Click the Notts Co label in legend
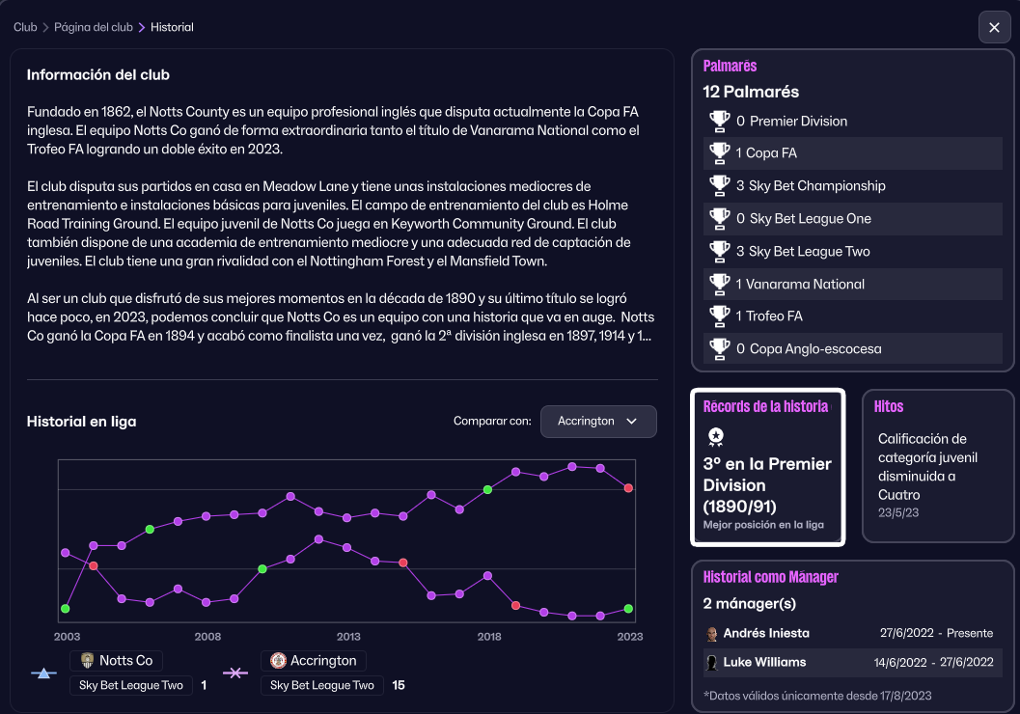Screen dimensions: 1020x714 tap(126, 661)
